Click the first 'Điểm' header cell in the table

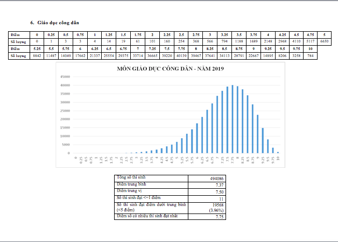click(19, 34)
